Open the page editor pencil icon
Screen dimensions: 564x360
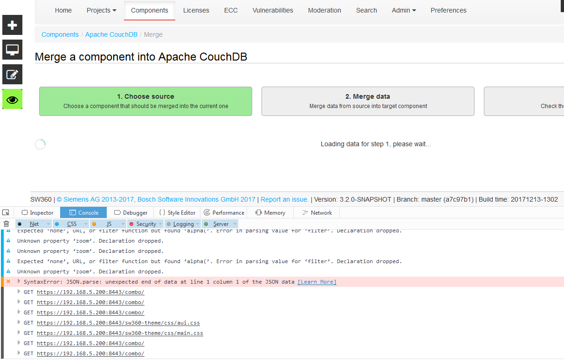(x=12, y=74)
